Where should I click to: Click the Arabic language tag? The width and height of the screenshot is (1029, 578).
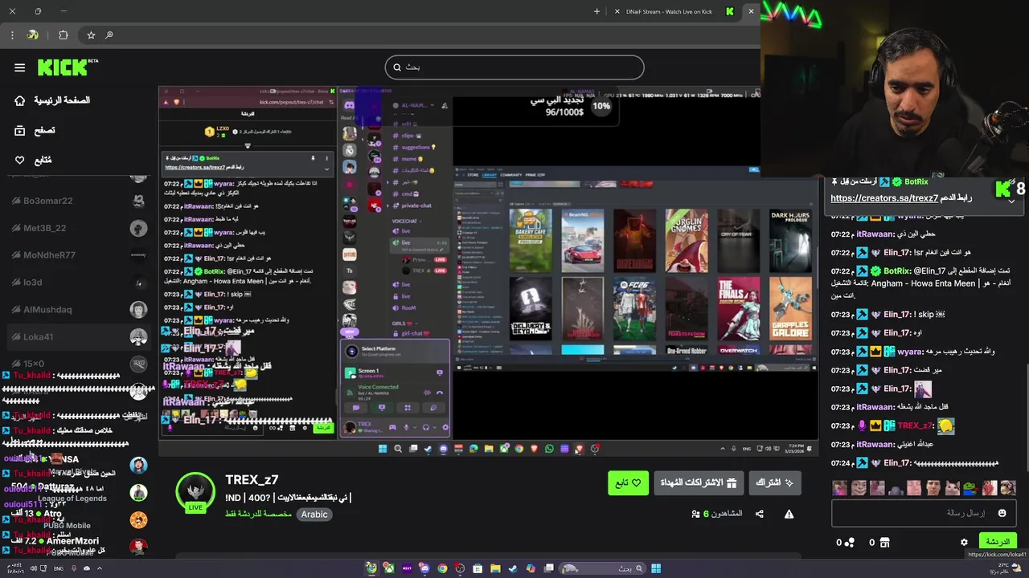pyautogui.click(x=314, y=515)
